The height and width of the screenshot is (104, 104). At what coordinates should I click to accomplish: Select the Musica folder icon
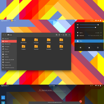[61, 40]
